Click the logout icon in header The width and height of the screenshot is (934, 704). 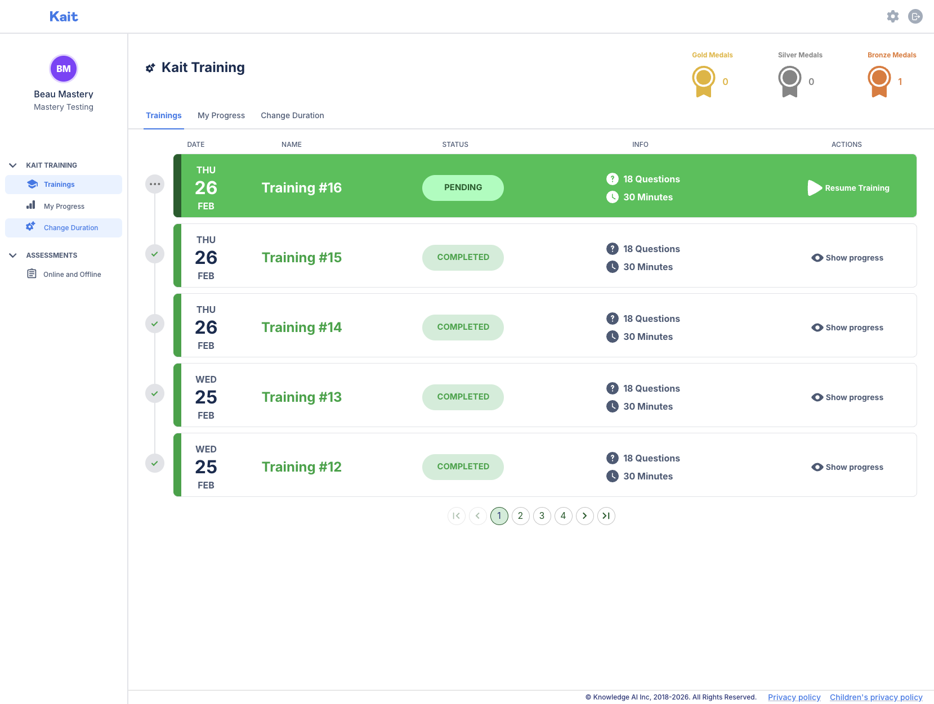[915, 16]
